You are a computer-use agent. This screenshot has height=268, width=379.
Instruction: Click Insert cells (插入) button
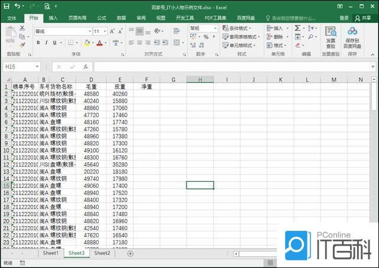(277, 28)
